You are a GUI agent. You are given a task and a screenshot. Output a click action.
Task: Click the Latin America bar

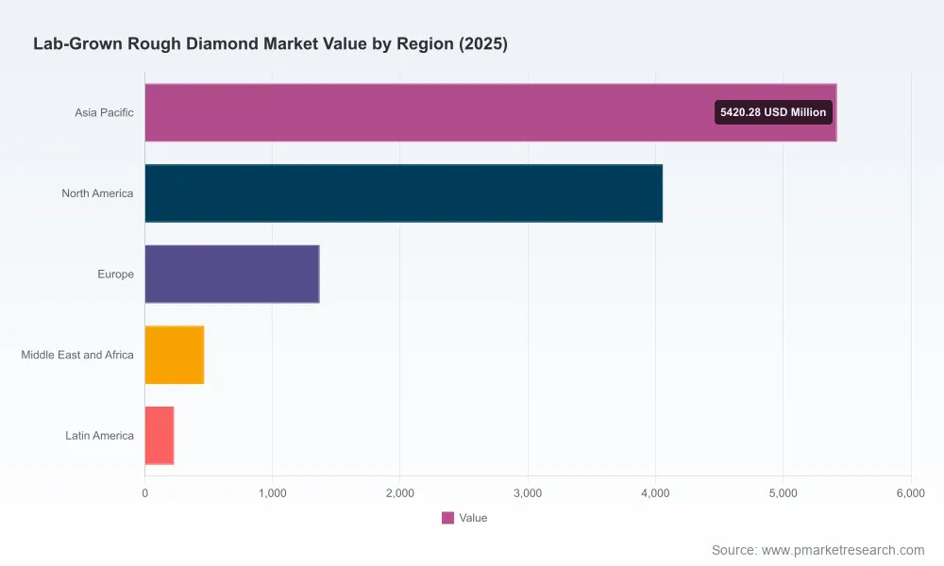[160, 436]
